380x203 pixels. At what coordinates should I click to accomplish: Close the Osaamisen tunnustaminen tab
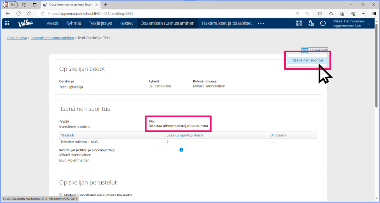click(97, 5)
